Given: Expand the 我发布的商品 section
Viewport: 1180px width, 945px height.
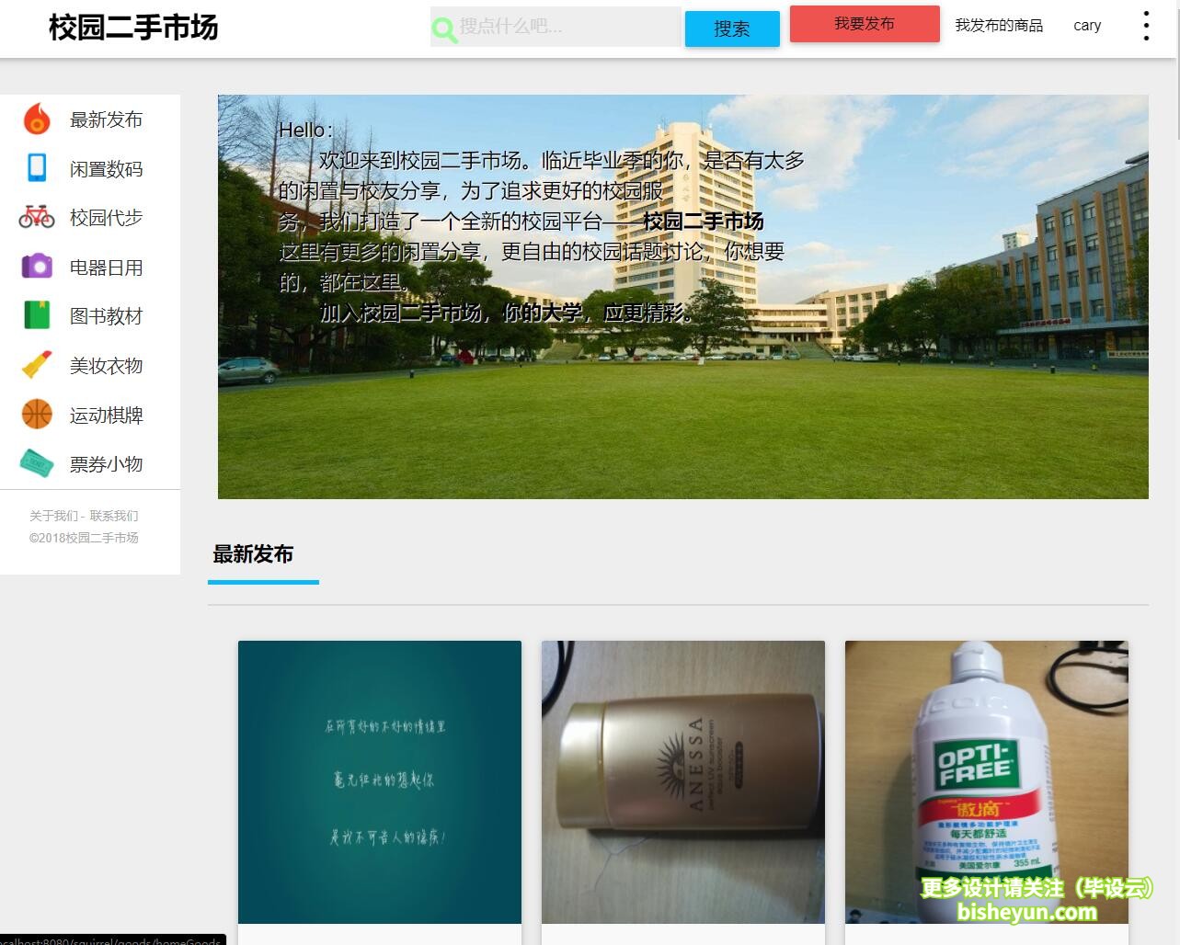Looking at the screenshot, I should 999,26.
